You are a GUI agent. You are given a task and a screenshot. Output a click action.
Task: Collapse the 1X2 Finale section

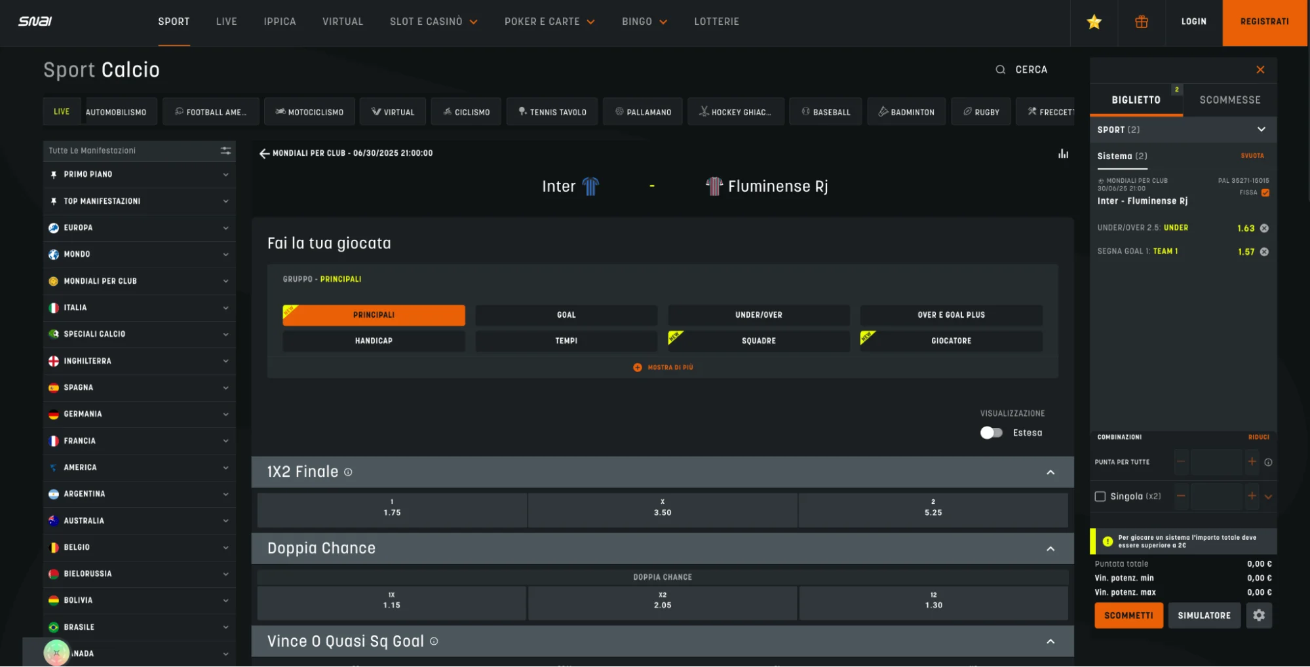1050,472
